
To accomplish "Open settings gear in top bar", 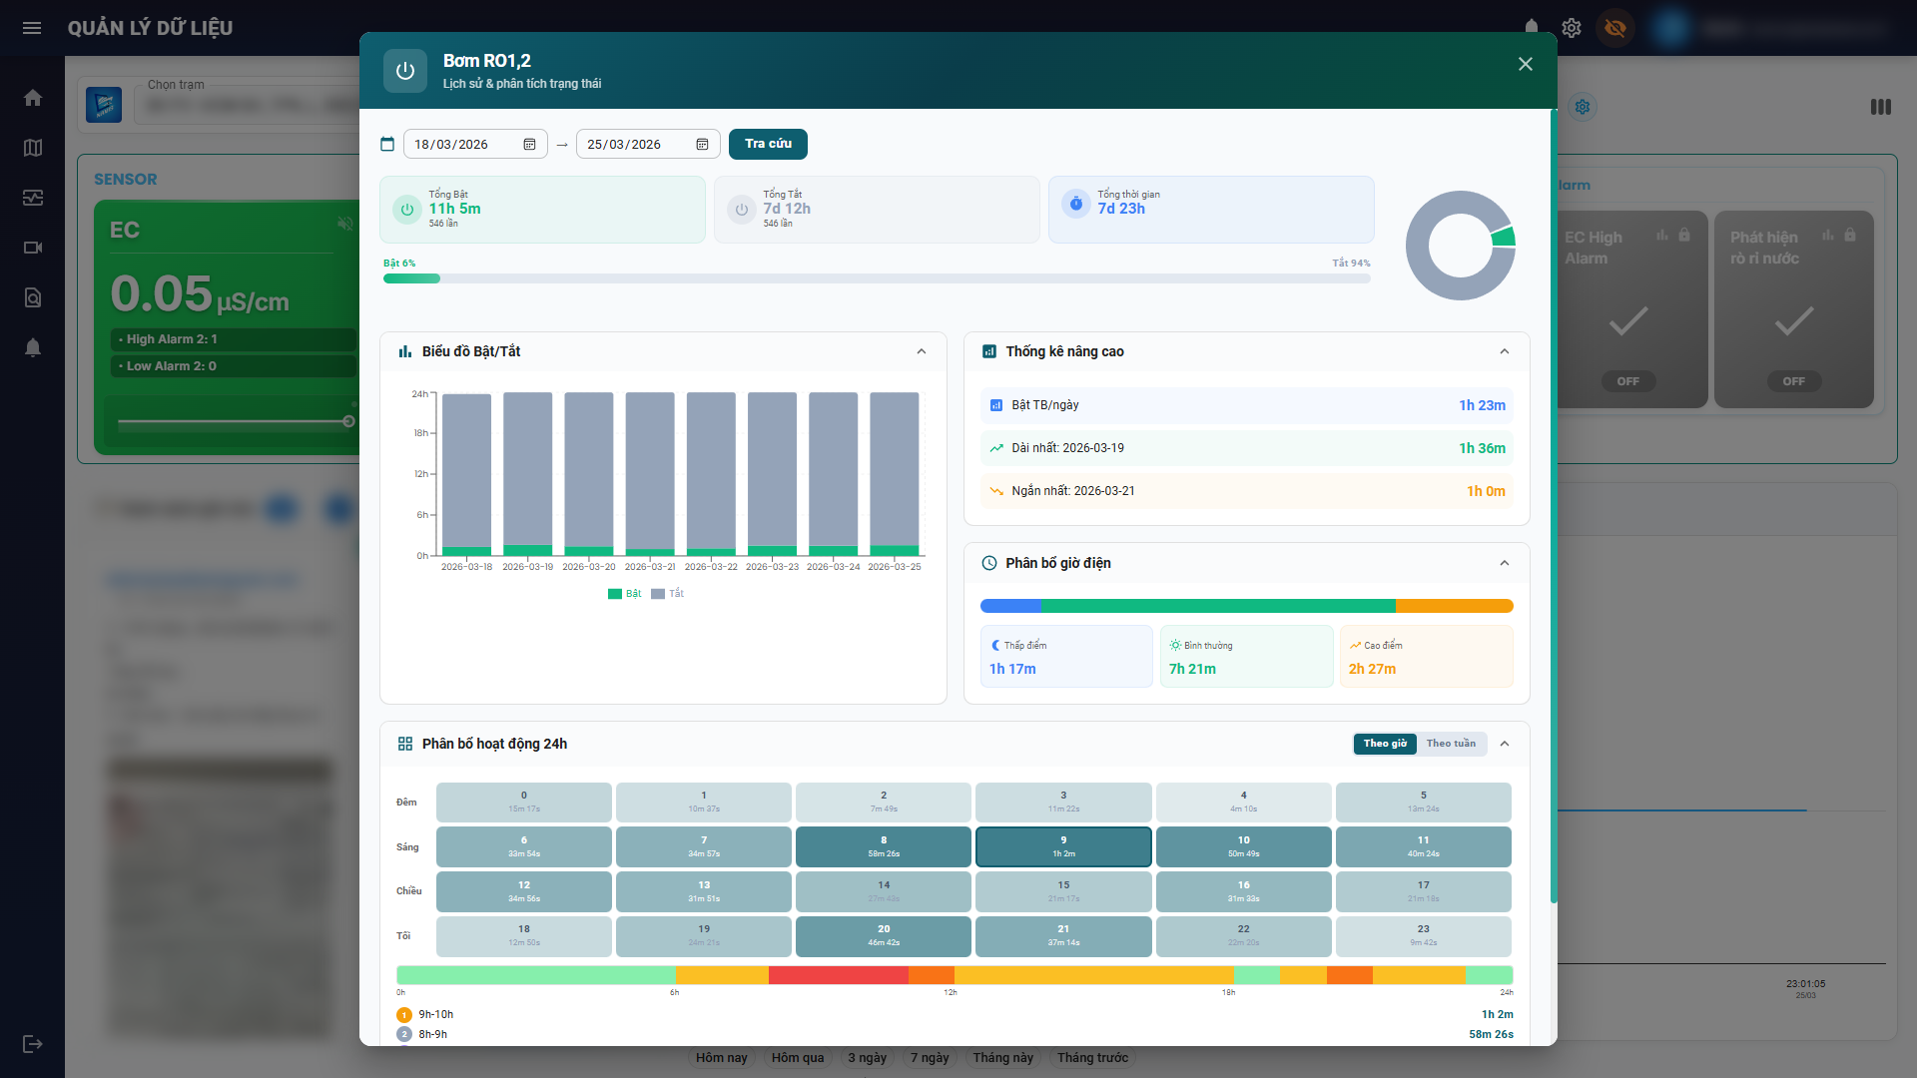I will point(1572,28).
